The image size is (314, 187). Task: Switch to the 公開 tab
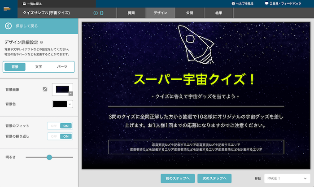coord(190,13)
